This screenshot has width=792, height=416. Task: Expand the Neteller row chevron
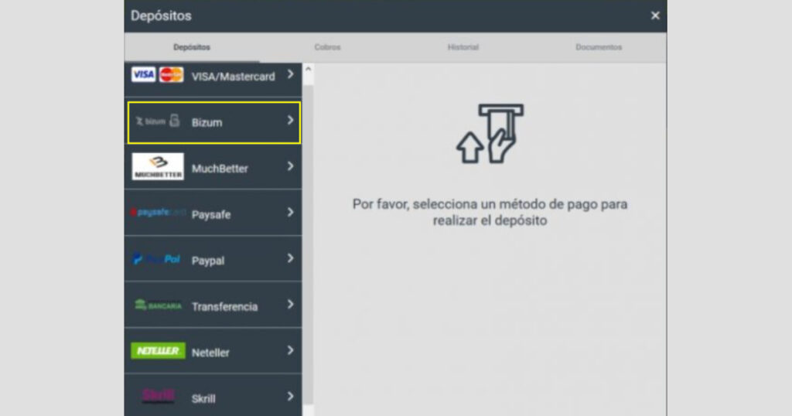click(291, 350)
